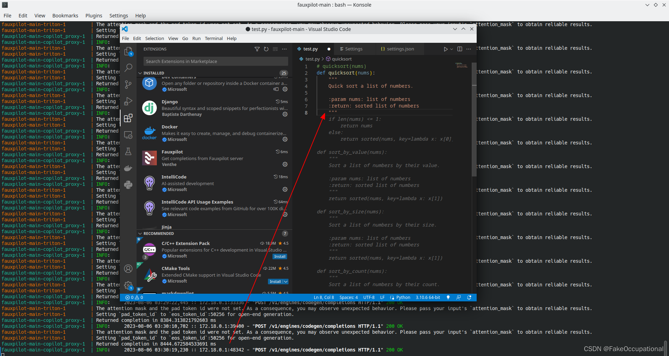Open the Remote Explorer view
669x356 pixels.
(128, 135)
